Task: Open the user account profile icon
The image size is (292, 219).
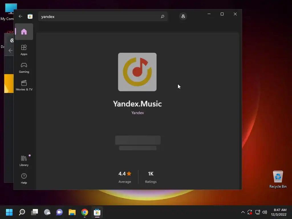Action: [x=183, y=16]
